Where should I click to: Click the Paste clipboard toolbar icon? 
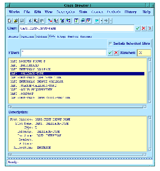pos(42,21)
